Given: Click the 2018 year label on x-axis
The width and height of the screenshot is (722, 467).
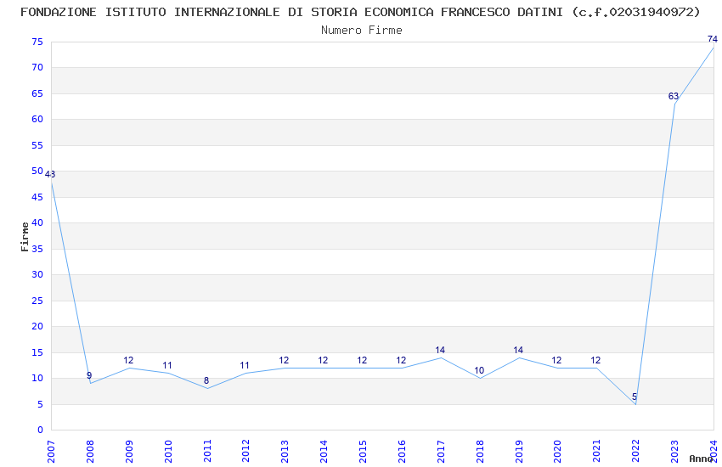Looking at the screenshot, I should pos(480,452).
